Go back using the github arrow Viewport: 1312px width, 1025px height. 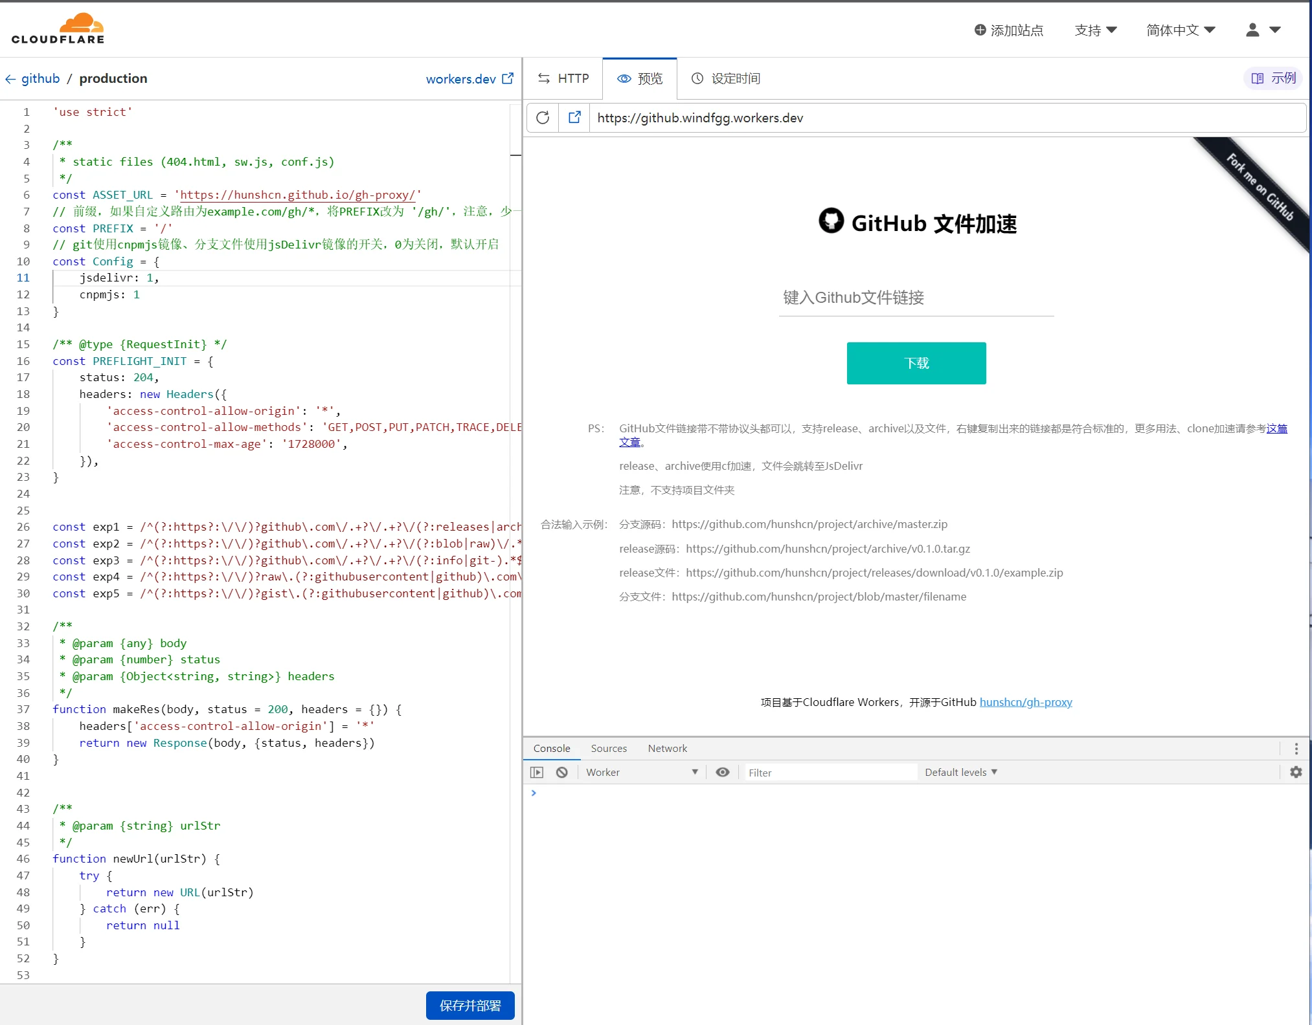click(10, 79)
